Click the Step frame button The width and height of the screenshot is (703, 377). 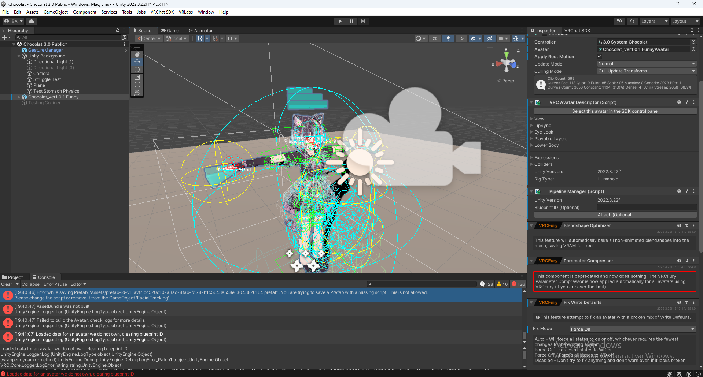pyautogui.click(x=363, y=21)
